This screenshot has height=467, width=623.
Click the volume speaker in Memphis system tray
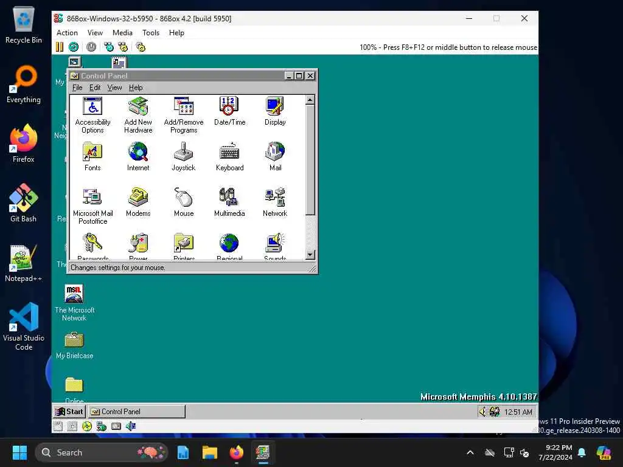[482, 412]
